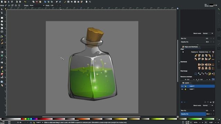
Task: Select Layer 1 row in Layers list
Action: click(x=198, y=89)
